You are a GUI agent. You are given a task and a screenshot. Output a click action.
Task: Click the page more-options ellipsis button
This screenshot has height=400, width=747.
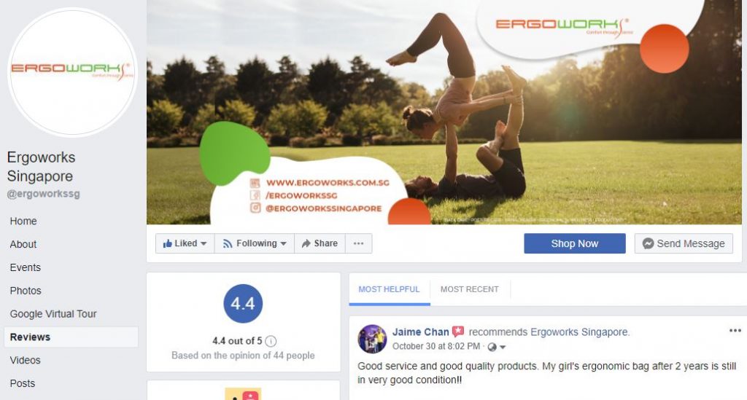click(x=359, y=243)
